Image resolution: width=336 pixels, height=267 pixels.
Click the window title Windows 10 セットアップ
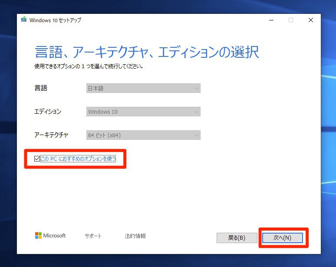pyautogui.click(x=55, y=20)
